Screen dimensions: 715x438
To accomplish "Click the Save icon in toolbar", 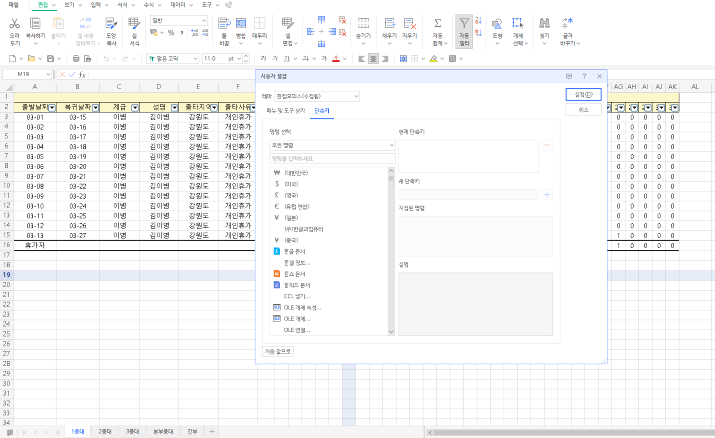I will (x=50, y=58).
